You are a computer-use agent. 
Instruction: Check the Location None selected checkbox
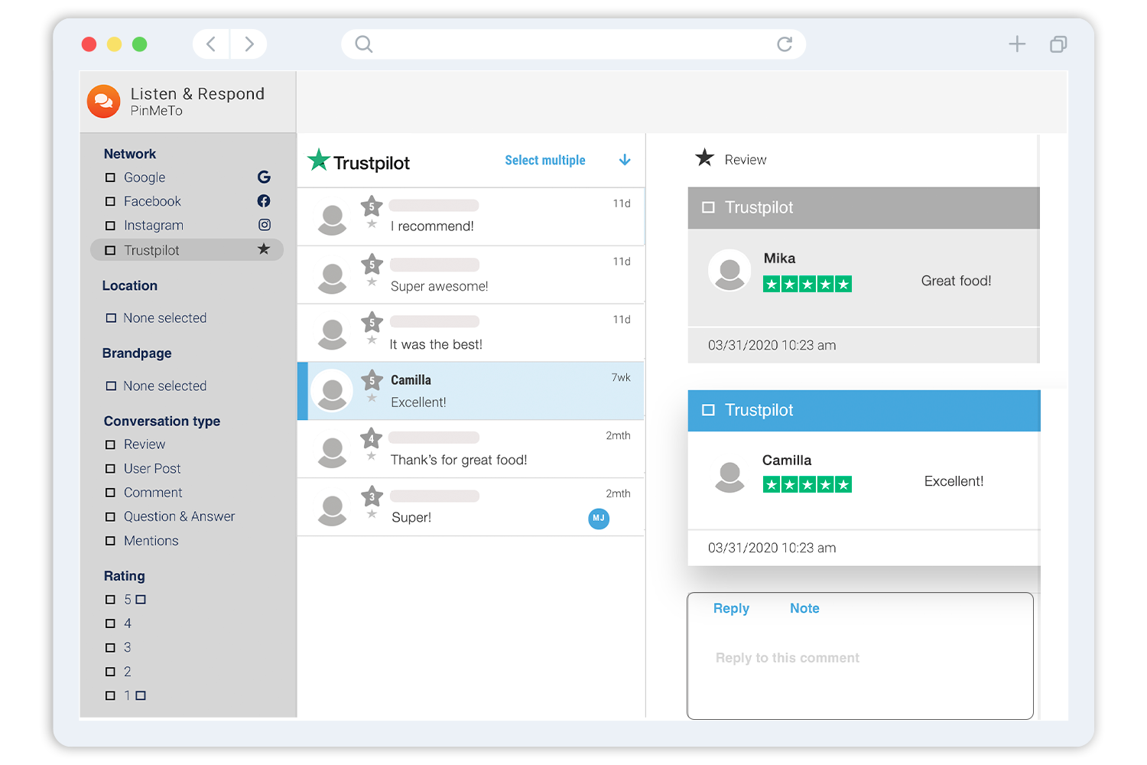pyautogui.click(x=111, y=317)
